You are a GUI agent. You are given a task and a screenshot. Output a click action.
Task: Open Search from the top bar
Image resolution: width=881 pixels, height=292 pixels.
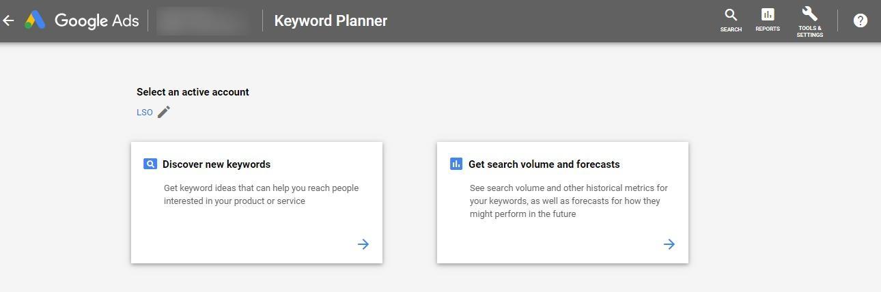click(x=731, y=20)
